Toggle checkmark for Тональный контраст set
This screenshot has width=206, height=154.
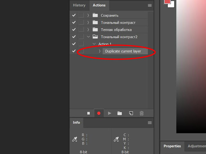pyautogui.click(x=74, y=22)
